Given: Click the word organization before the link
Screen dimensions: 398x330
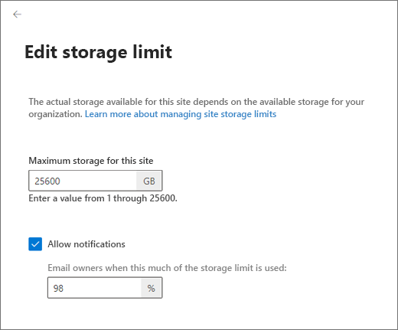Looking at the screenshot, I should pyautogui.click(x=55, y=114).
